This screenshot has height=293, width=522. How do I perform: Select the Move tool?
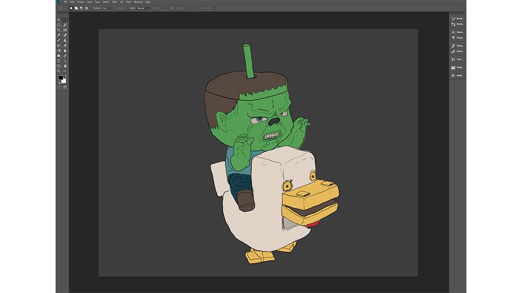point(59,20)
